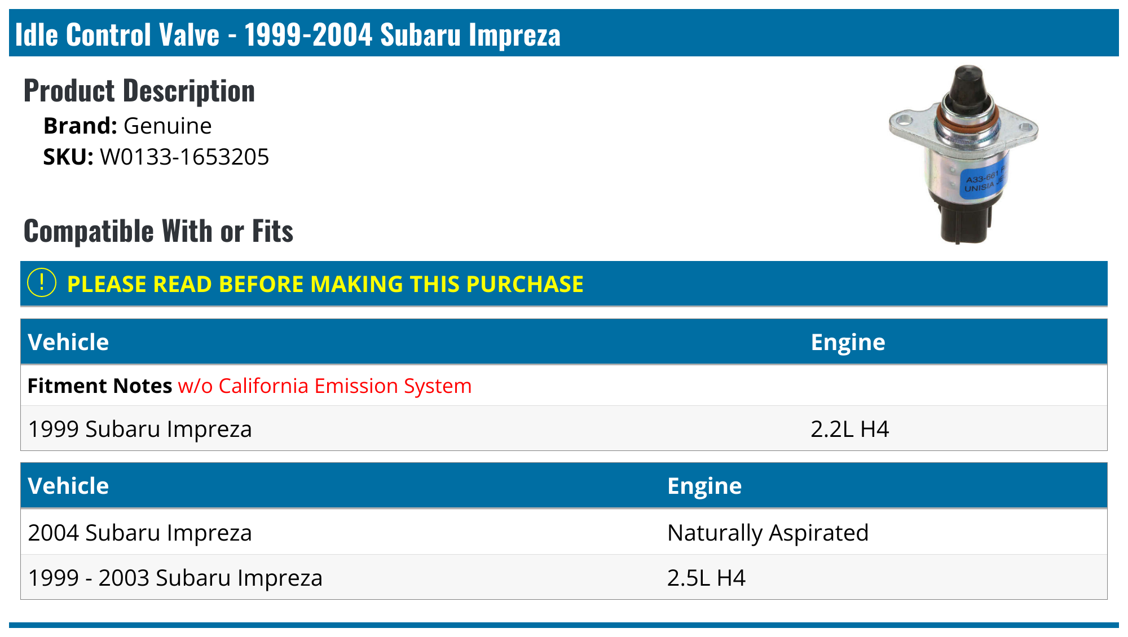
Task: Click the Genuine brand name
Action: click(168, 126)
